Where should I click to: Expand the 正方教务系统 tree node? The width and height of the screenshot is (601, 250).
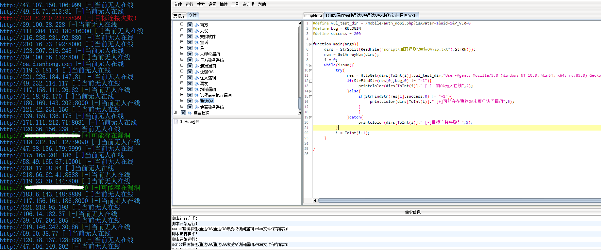click(182, 59)
